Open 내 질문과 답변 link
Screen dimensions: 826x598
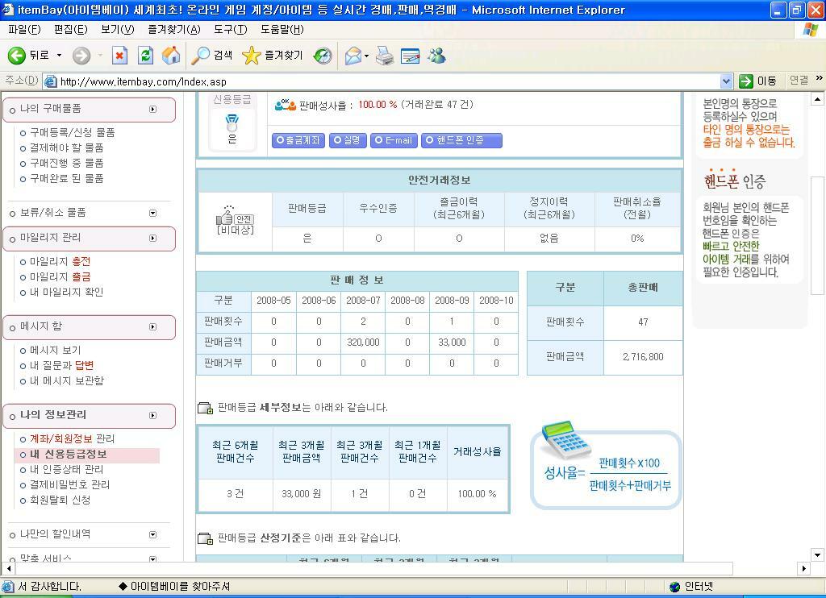point(61,365)
